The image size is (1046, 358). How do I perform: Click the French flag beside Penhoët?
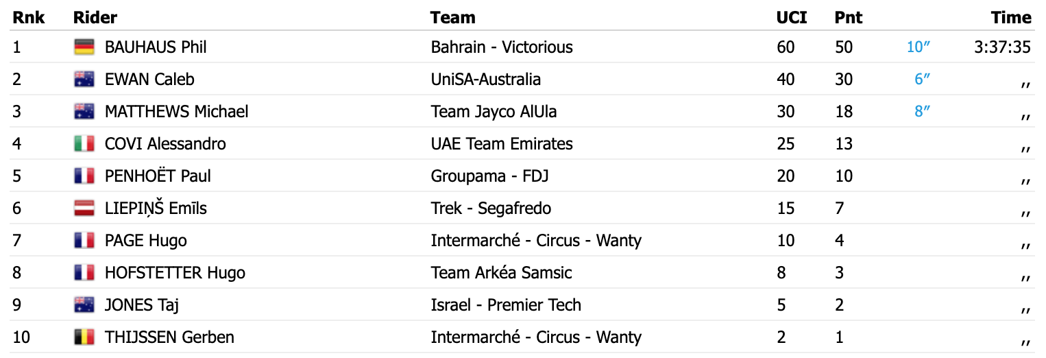(84, 176)
